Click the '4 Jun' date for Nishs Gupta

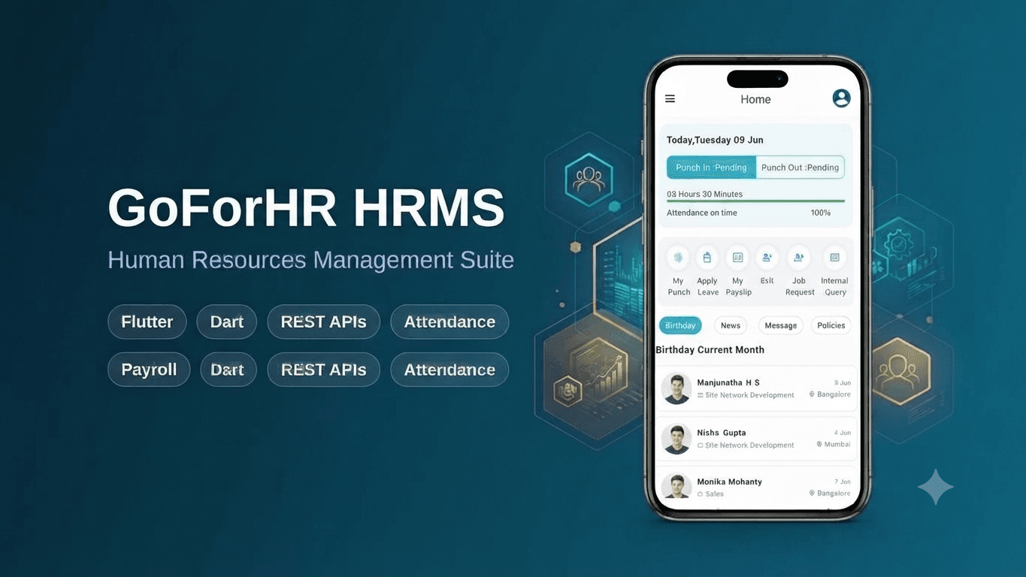843,433
